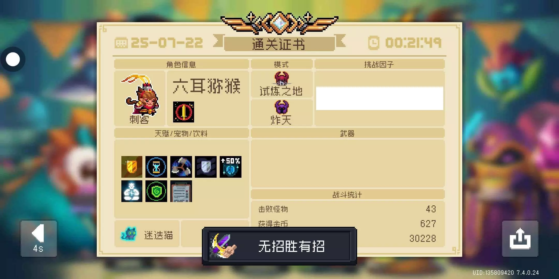Tap the back arrow with 4s countdown
The width and height of the screenshot is (559, 279).
[x=39, y=238]
